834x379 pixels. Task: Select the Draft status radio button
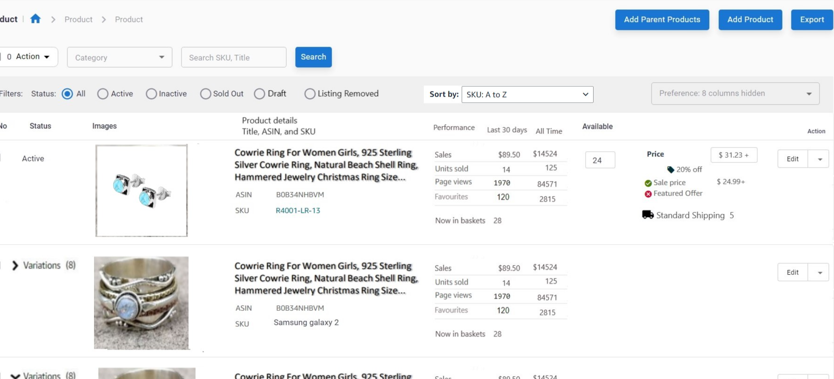click(260, 94)
